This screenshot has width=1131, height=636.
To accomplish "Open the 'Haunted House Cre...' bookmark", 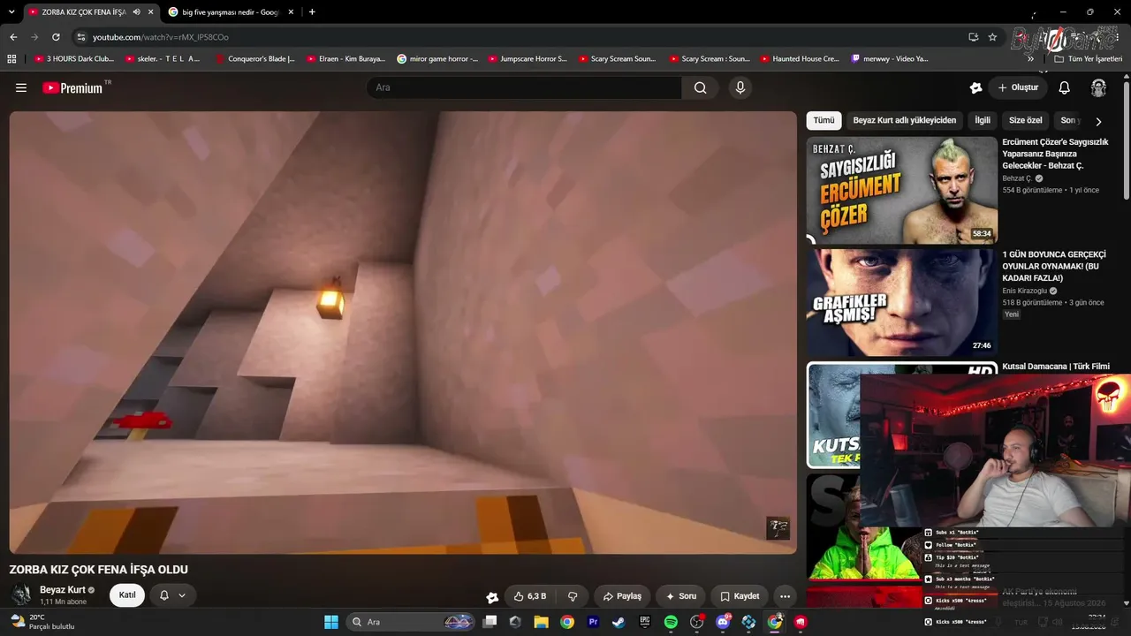I will [x=799, y=59].
